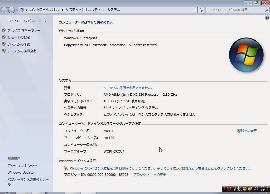Click the computer icon in the address bar
The height and width of the screenshot is (194, 270).
click(x=22, y=10)
